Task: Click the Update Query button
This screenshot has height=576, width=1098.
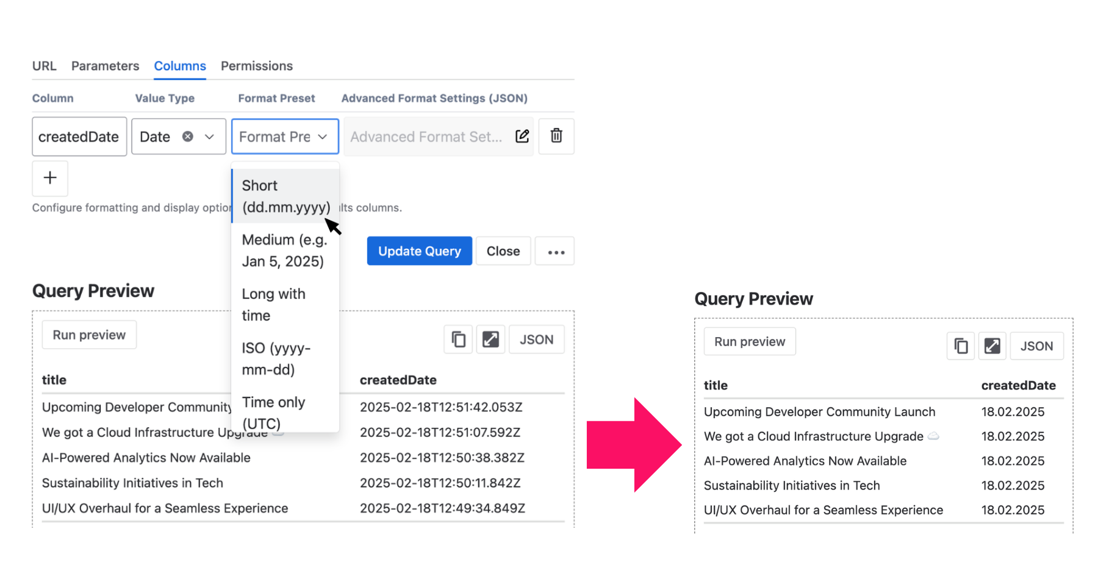Action: [419, 251]
